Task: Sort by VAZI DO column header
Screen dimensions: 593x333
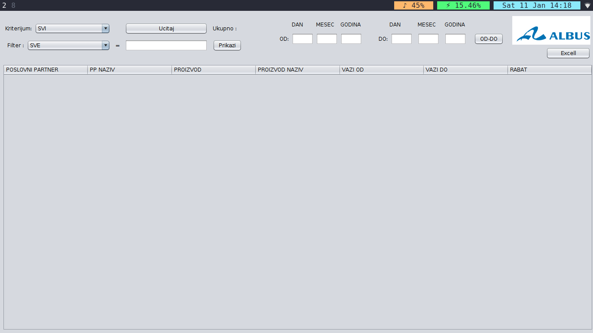Action: (x=466, y=70)
